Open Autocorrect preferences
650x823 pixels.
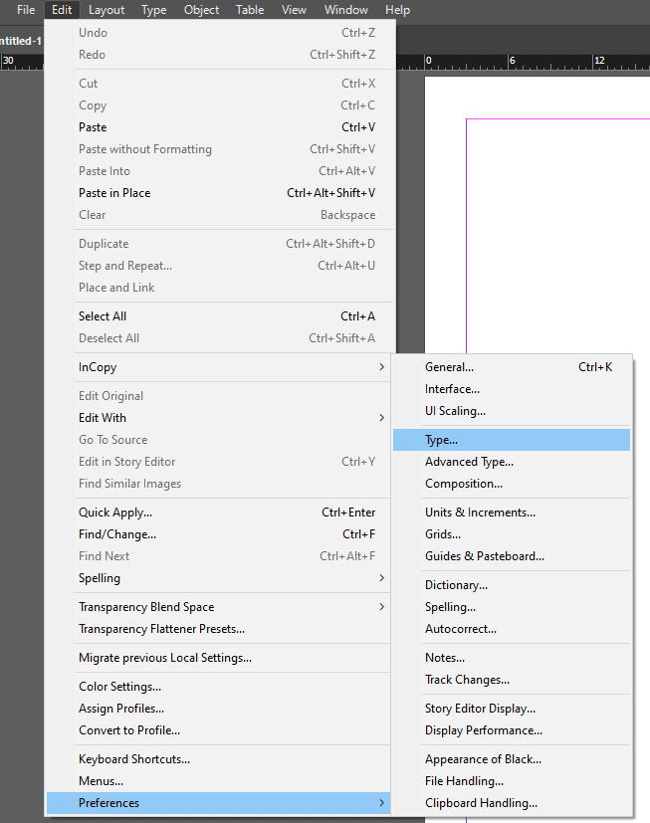pyautogui.click(x=512, y=629)
